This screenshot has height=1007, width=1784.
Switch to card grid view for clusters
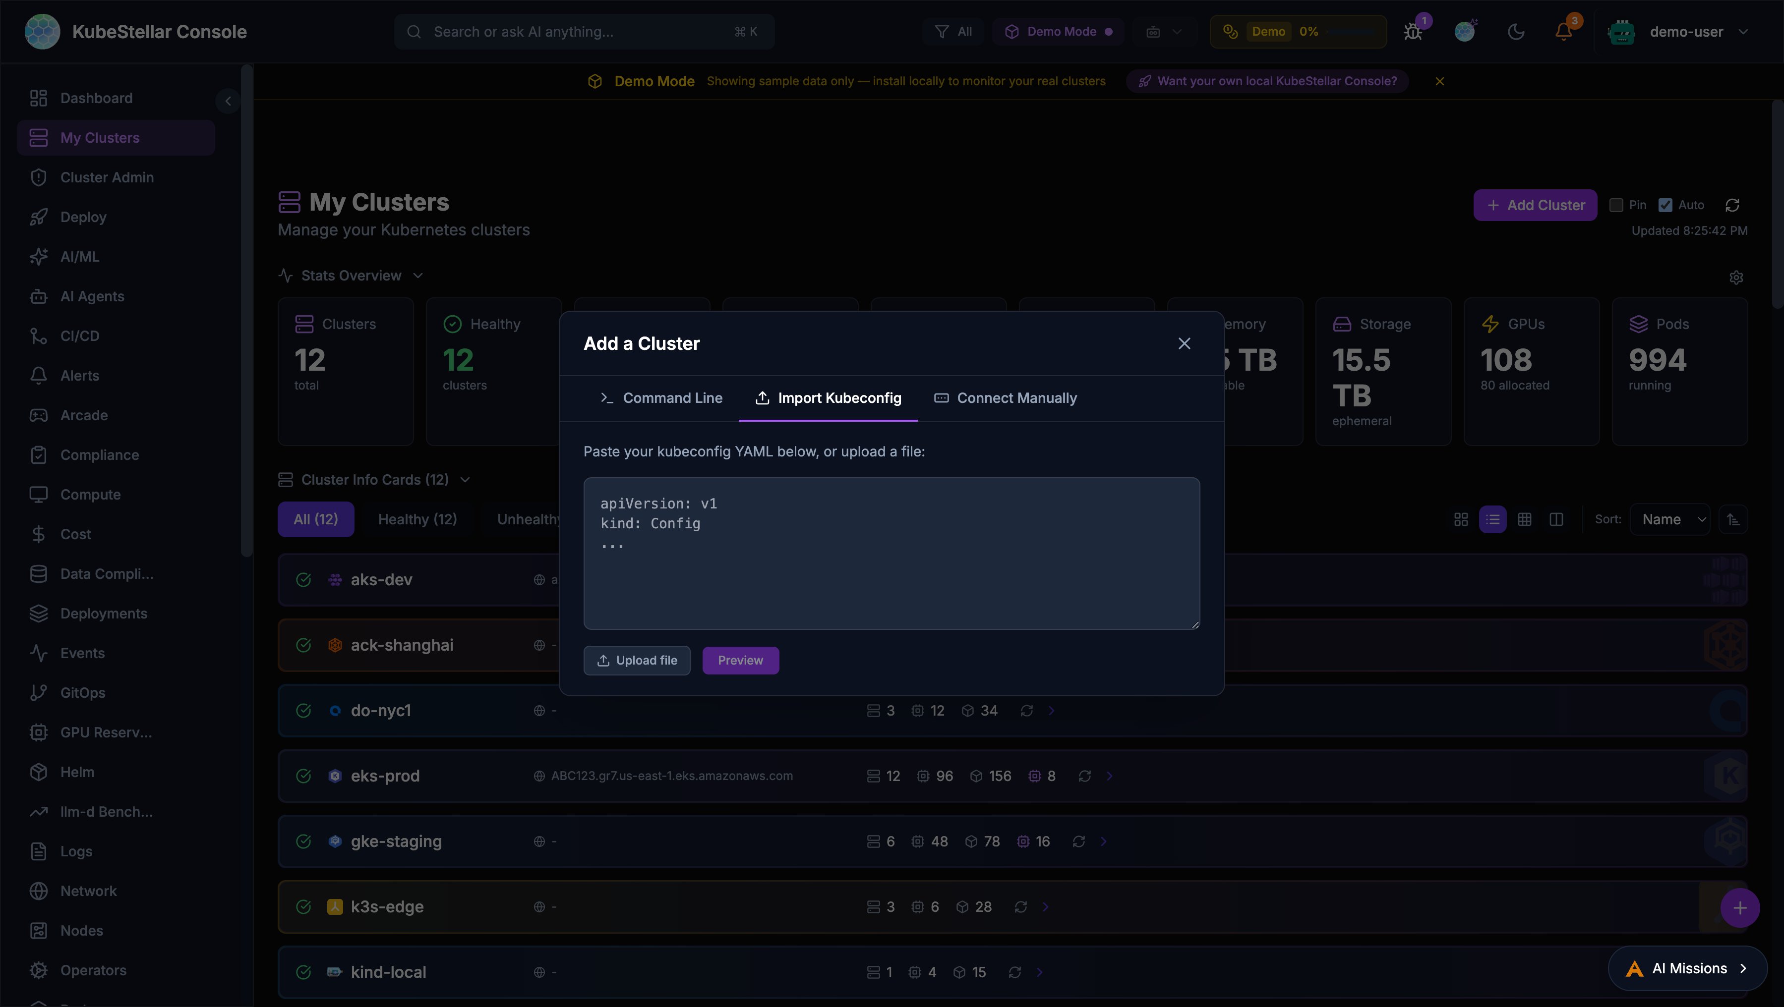(1461, 519)
